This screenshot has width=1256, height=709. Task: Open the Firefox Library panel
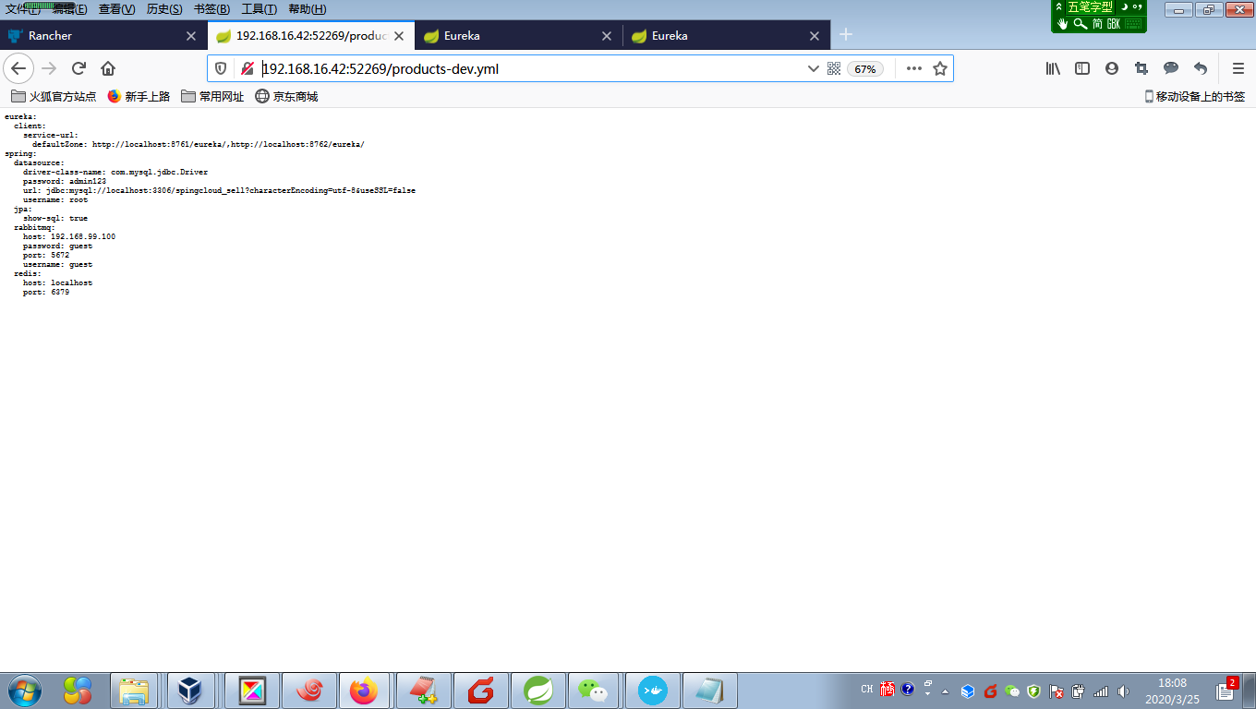(1053, 68)
